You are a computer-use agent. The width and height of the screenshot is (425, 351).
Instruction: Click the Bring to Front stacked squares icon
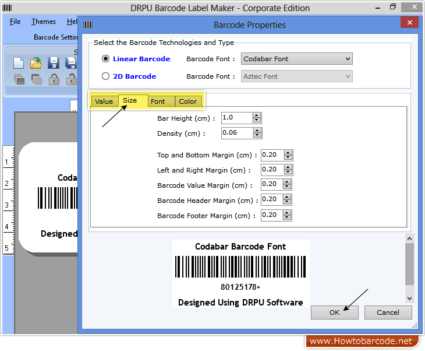[x=19, y=79]
